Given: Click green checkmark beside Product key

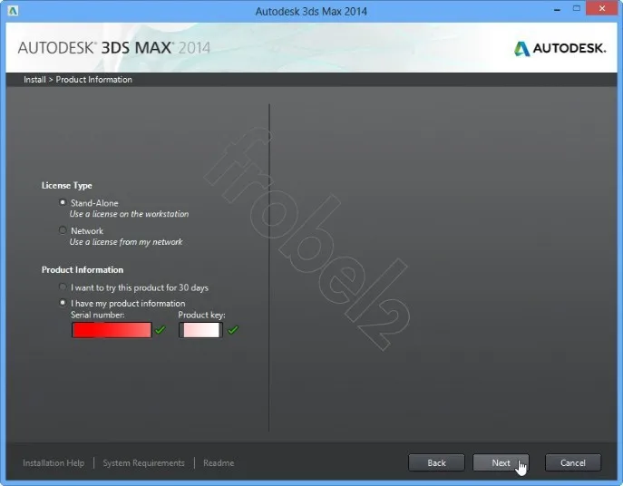Looking at the screenshot, I should pyautogui.click(x=233, y=329).
